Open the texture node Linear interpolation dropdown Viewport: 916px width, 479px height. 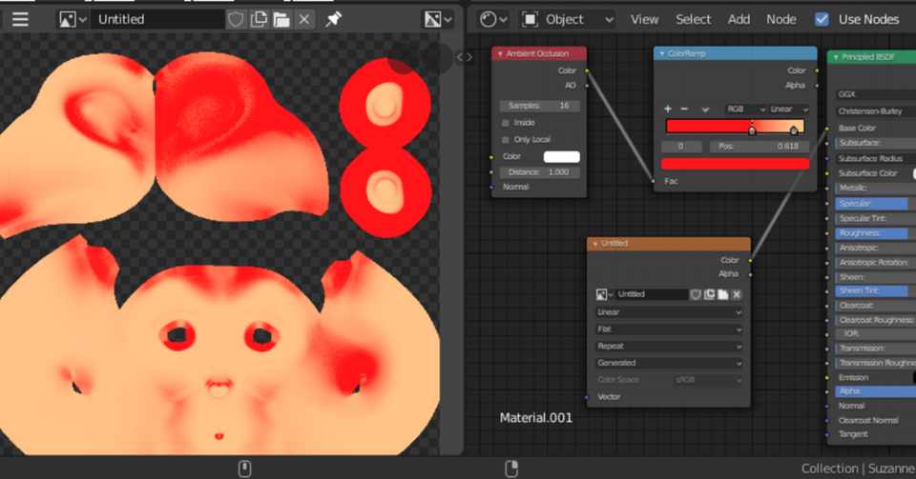[669, 312]
